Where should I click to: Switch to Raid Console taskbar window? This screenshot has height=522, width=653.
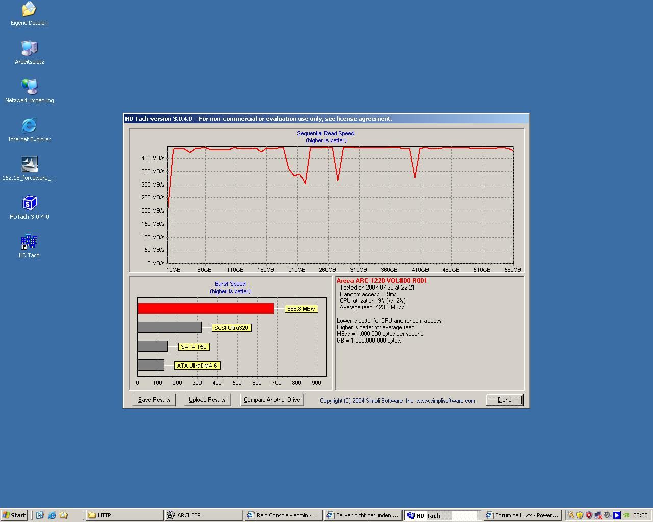(x=284, y=515)
